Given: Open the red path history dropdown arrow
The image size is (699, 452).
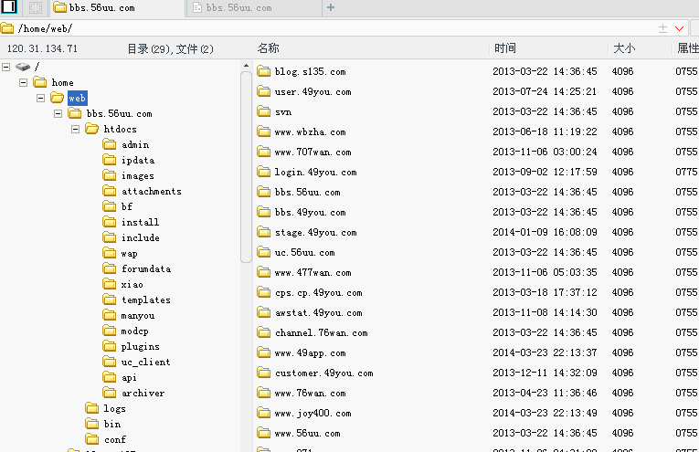Looking at the screenshot, I should [x=680, y=28].
